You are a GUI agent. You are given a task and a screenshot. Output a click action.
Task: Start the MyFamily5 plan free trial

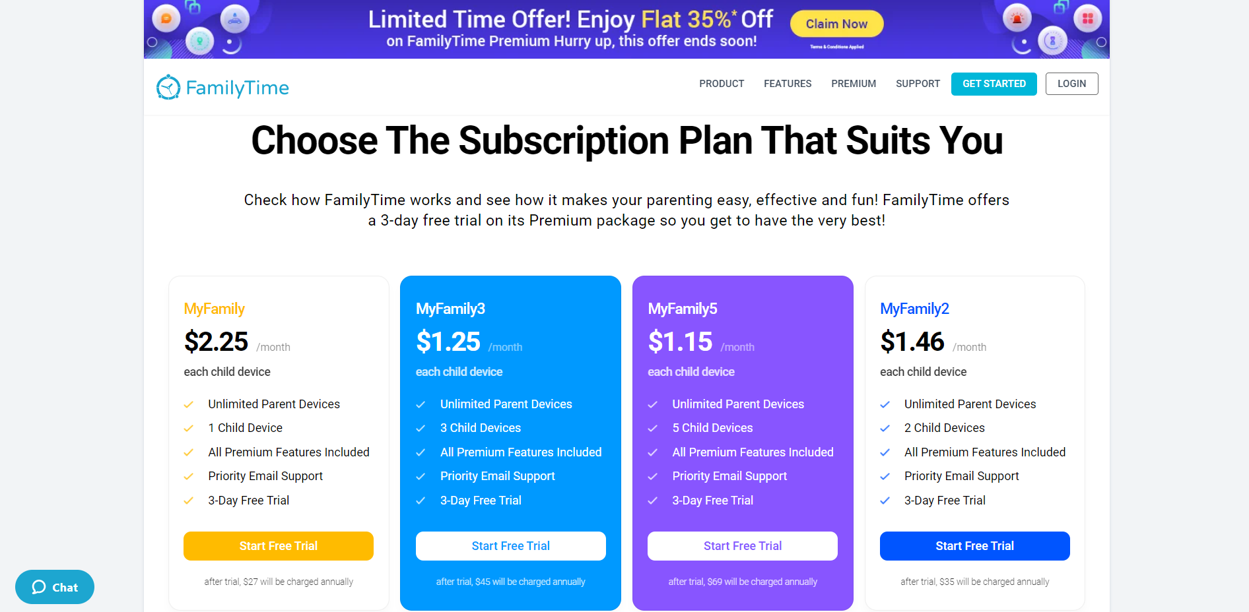(x=743, y=546)
